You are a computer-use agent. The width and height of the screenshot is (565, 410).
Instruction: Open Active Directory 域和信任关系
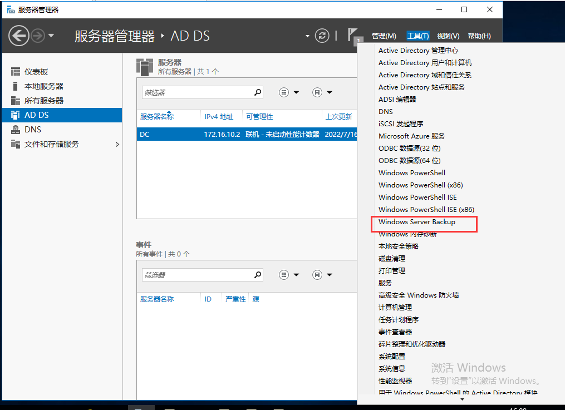point(425,75)
